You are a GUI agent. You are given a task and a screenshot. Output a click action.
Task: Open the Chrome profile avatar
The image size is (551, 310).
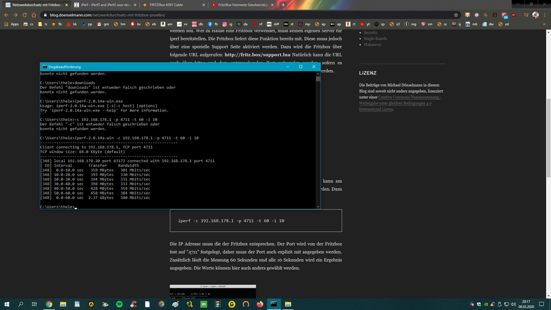(x=535, y=15)
